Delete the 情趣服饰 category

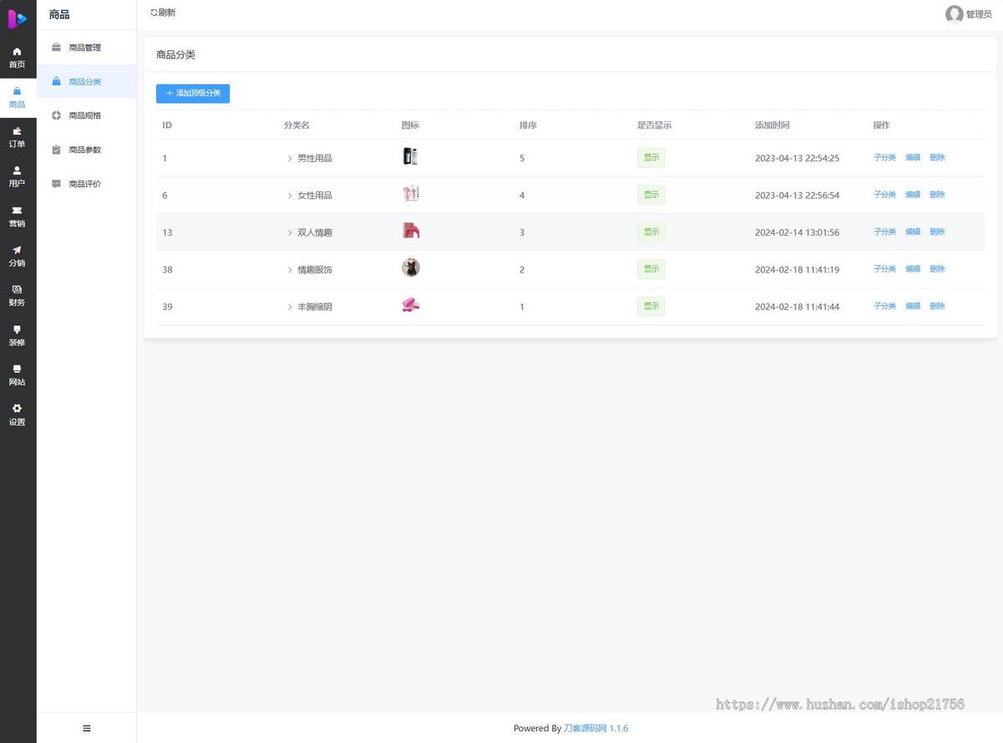(x=937, y=269)
